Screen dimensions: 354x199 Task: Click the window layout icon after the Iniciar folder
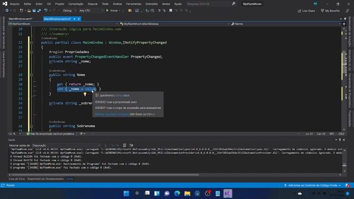(137, 11)
